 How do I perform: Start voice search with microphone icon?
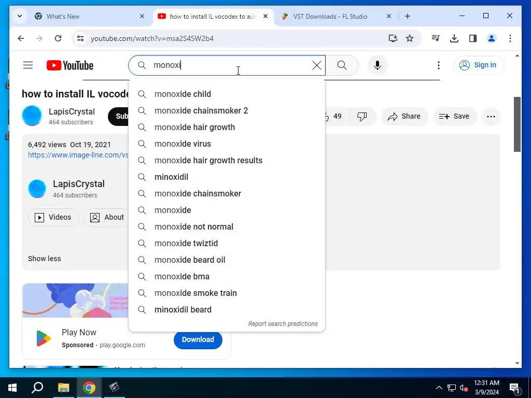[378, 65]
